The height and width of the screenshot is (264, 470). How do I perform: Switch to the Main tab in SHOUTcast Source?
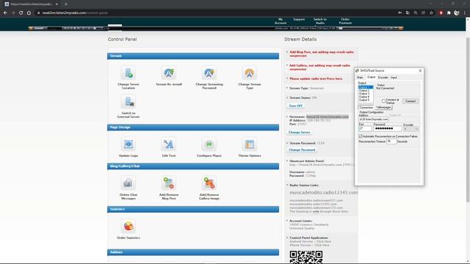click(360, 78)
